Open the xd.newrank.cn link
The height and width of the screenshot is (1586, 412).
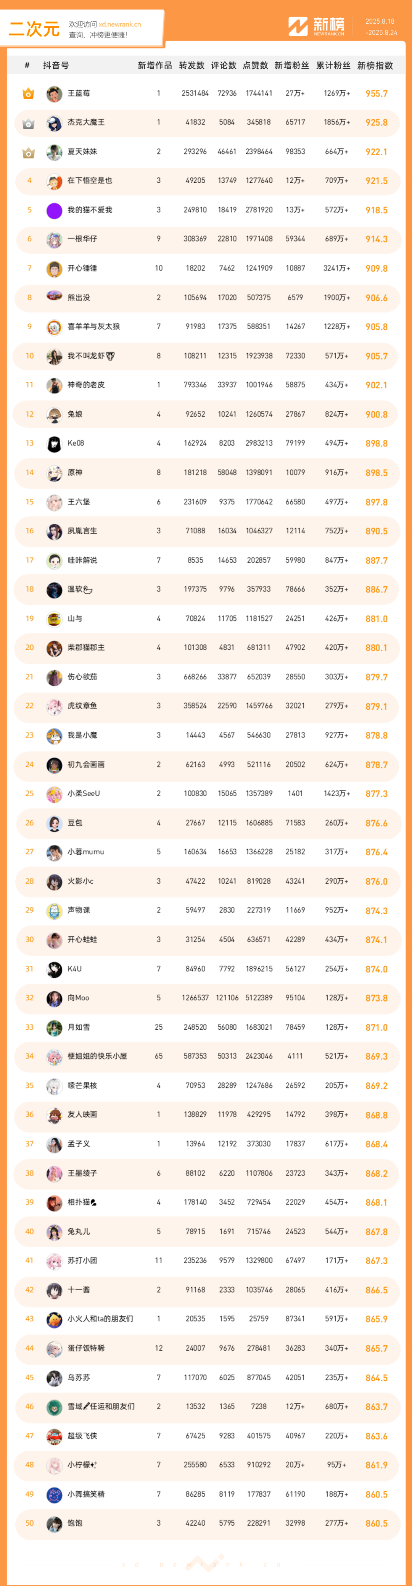click(x=119, y=24)
